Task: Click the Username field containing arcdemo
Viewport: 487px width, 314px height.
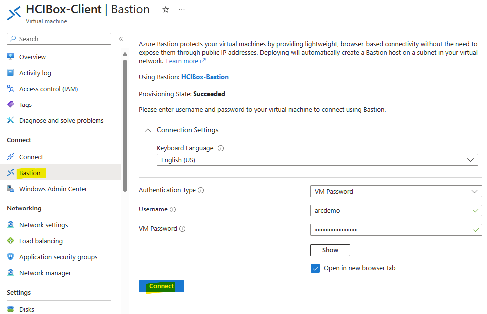Action: click(x=396, y=210)
